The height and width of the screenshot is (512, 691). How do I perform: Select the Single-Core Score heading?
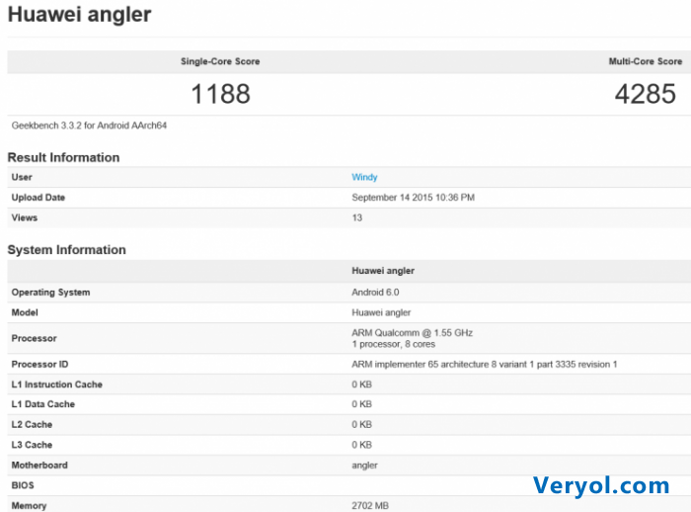(220, 61)
